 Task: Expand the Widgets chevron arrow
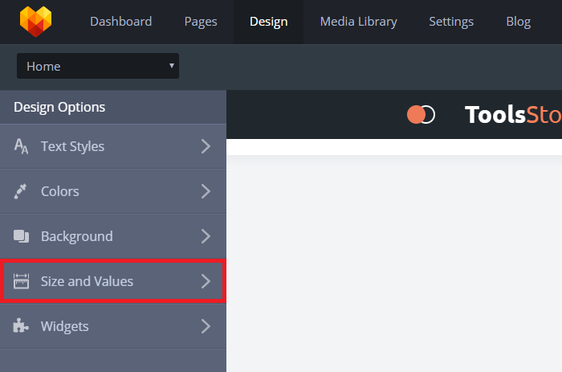(206, 326)
